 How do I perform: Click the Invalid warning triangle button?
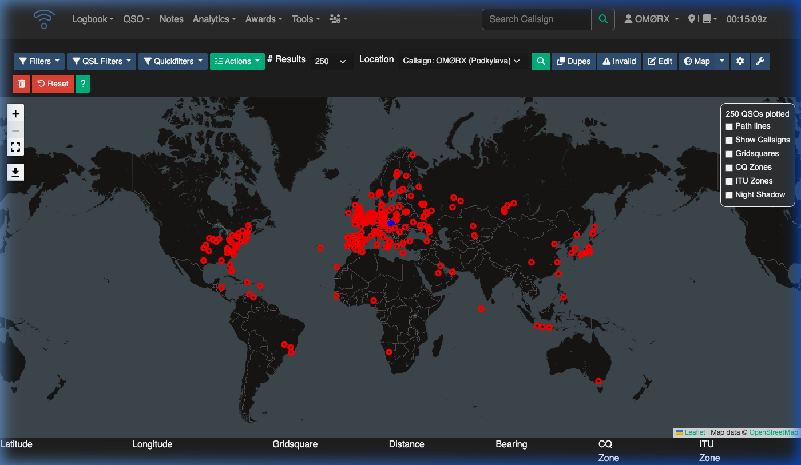click(619, 61)
